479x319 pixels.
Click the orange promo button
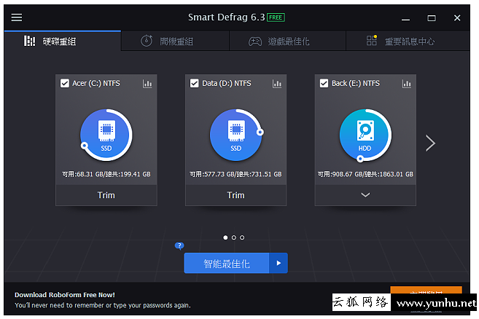[426, 291]
